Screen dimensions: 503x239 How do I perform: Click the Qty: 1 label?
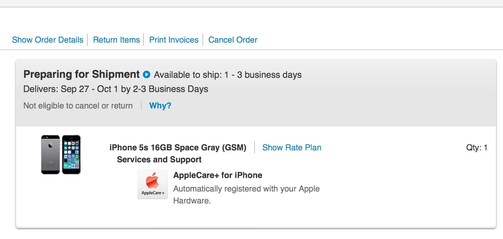(x=477, y=148)
